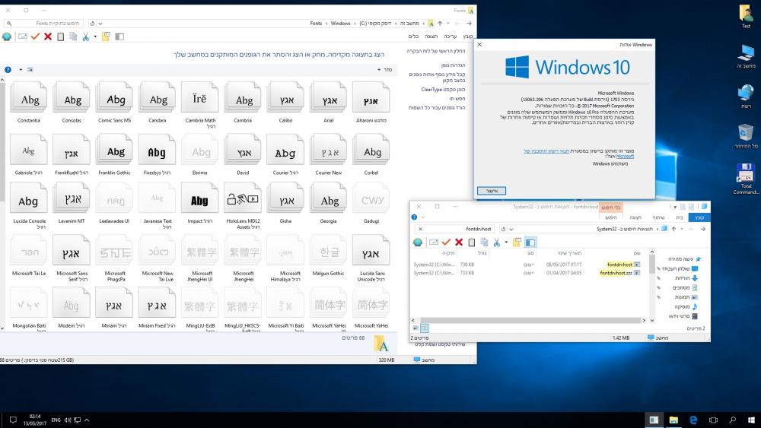Open the arrow dropdown beside Fonts cut icon
This screenshot has height=428, width=761.
tap(95, 36)
